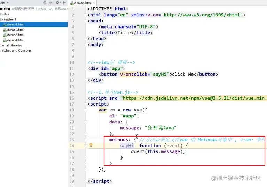The height and width of the screenshot is (187, 267).
Task: Click the Collapse All icon in Project panel
Action: pos(50,3)
